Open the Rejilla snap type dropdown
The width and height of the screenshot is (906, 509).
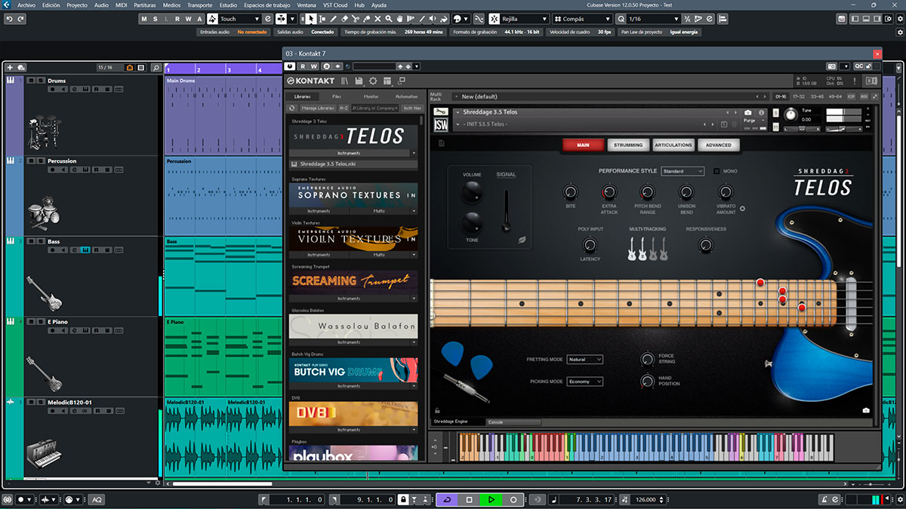pyautogui.click(x=525, y=19)
